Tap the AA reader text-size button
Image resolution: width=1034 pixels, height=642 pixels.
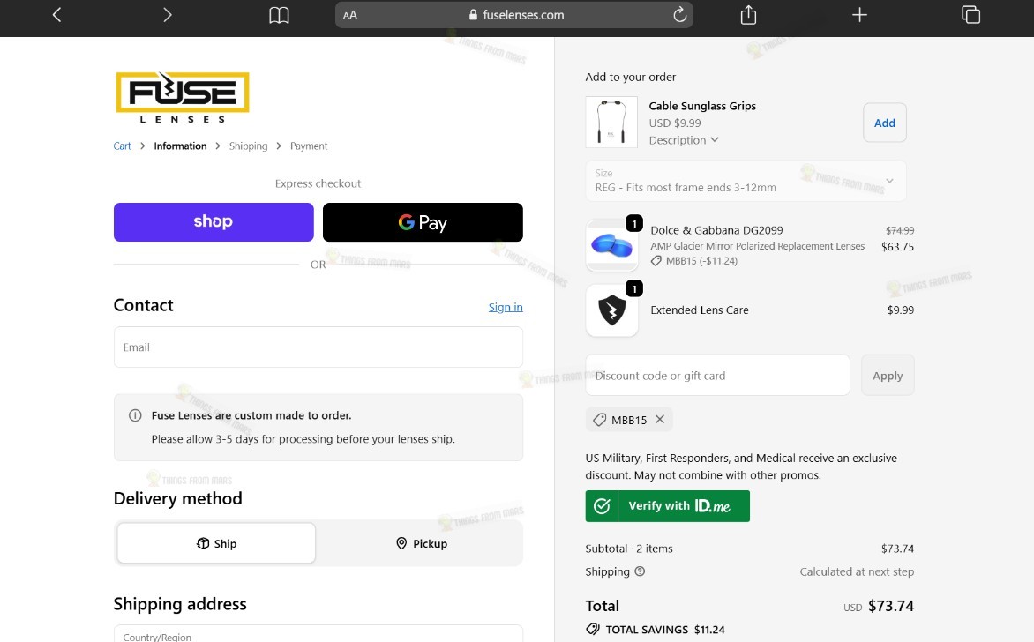pos(350,15)
